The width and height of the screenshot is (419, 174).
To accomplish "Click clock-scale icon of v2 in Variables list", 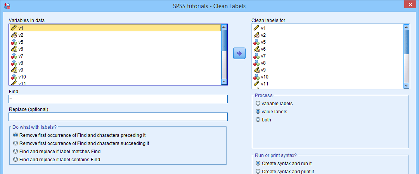I will coord(14,35).
